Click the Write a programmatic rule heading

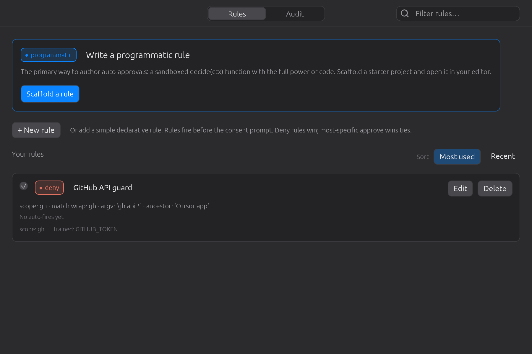[x=138, y=55]
